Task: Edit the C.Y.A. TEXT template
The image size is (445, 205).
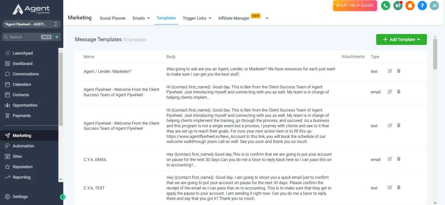Action: (390, 188)
